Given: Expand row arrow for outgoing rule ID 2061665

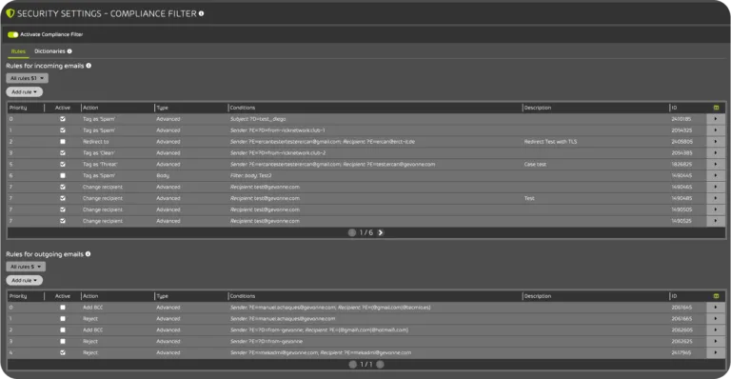Looking at the screenshot, I should pyautogui.click(x=716, y=319).
